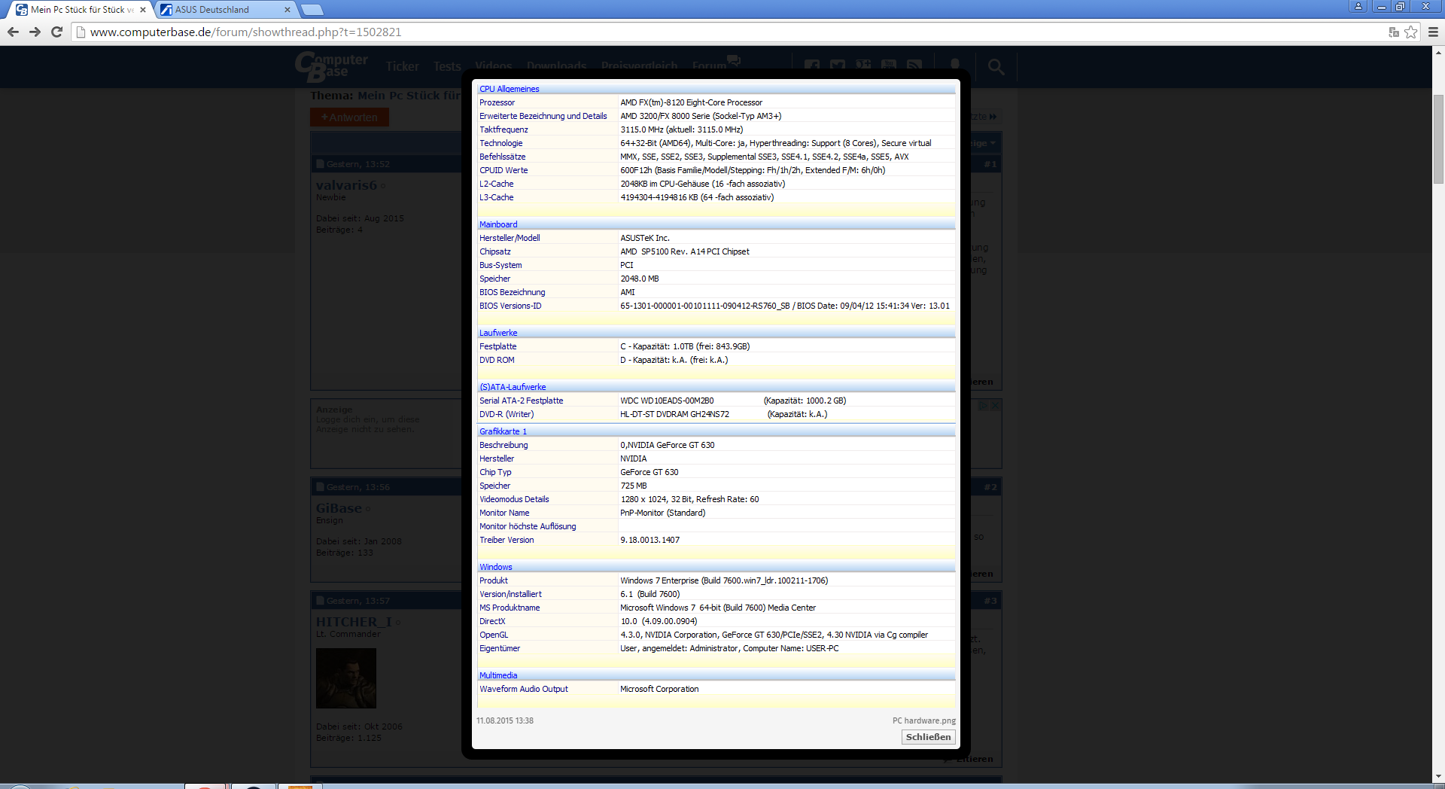
Task: Reload the ComputerBase forum page
Action: click(56, 32)
